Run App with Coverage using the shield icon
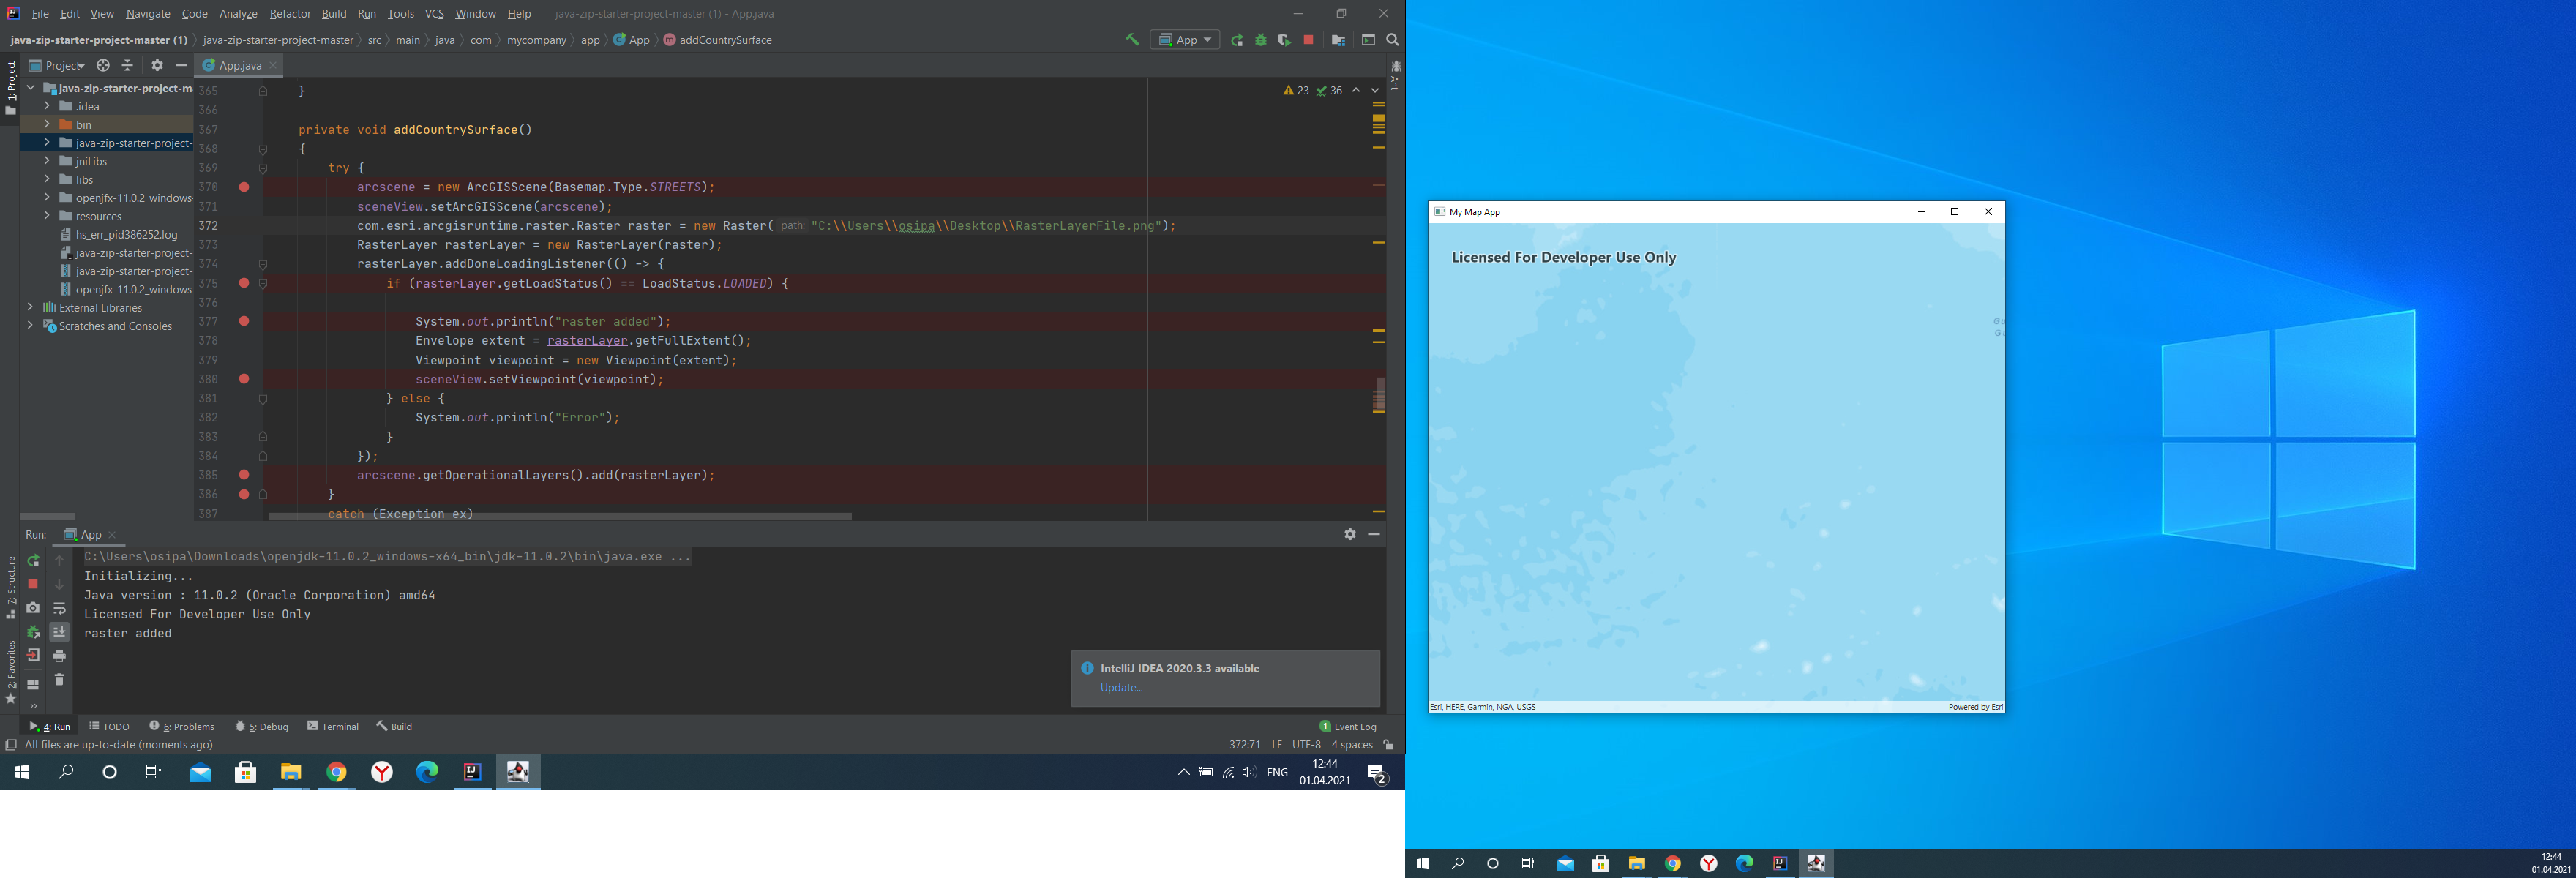 (x=1284, y=40)
